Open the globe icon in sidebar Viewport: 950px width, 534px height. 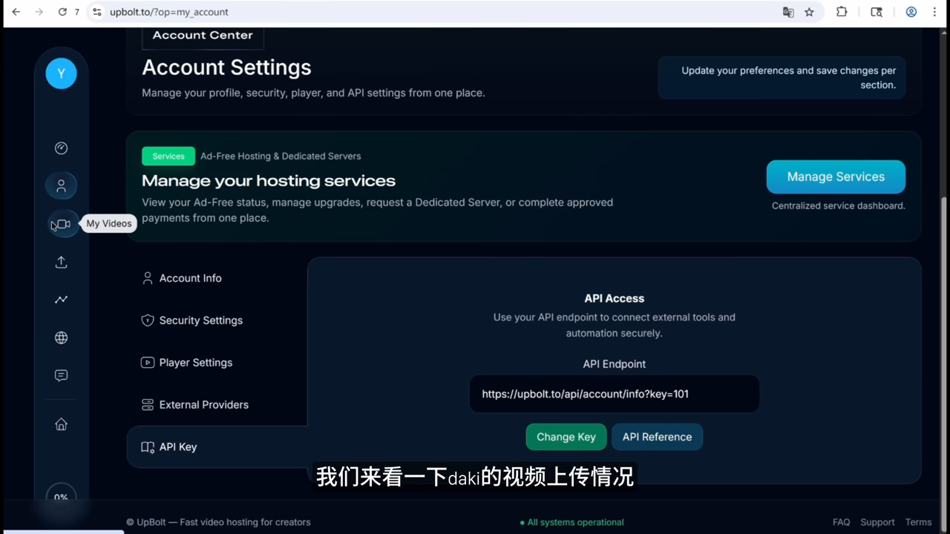tap(61, 337)
